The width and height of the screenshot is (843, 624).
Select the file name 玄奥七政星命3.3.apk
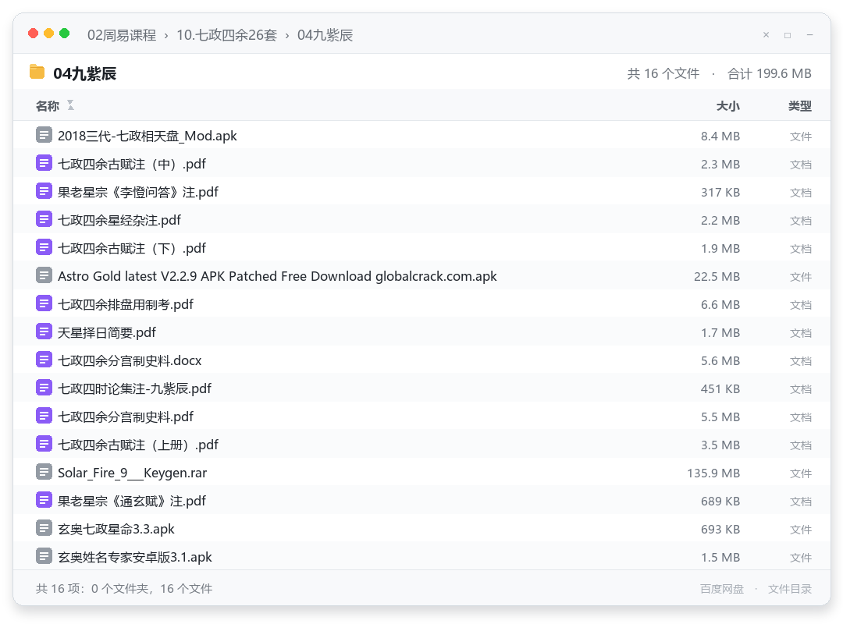pos(116,530)
